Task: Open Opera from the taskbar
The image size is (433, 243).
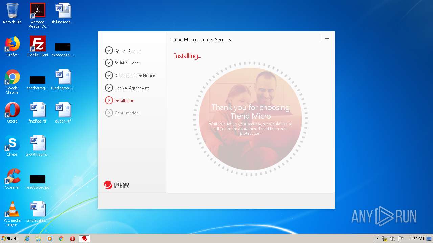Action: 72,239
